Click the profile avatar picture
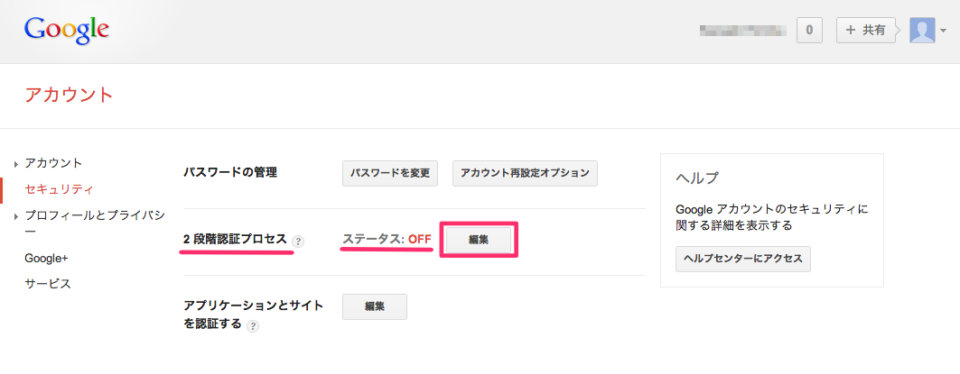This screenshot has height=374, width=960. tap(922, 30)
